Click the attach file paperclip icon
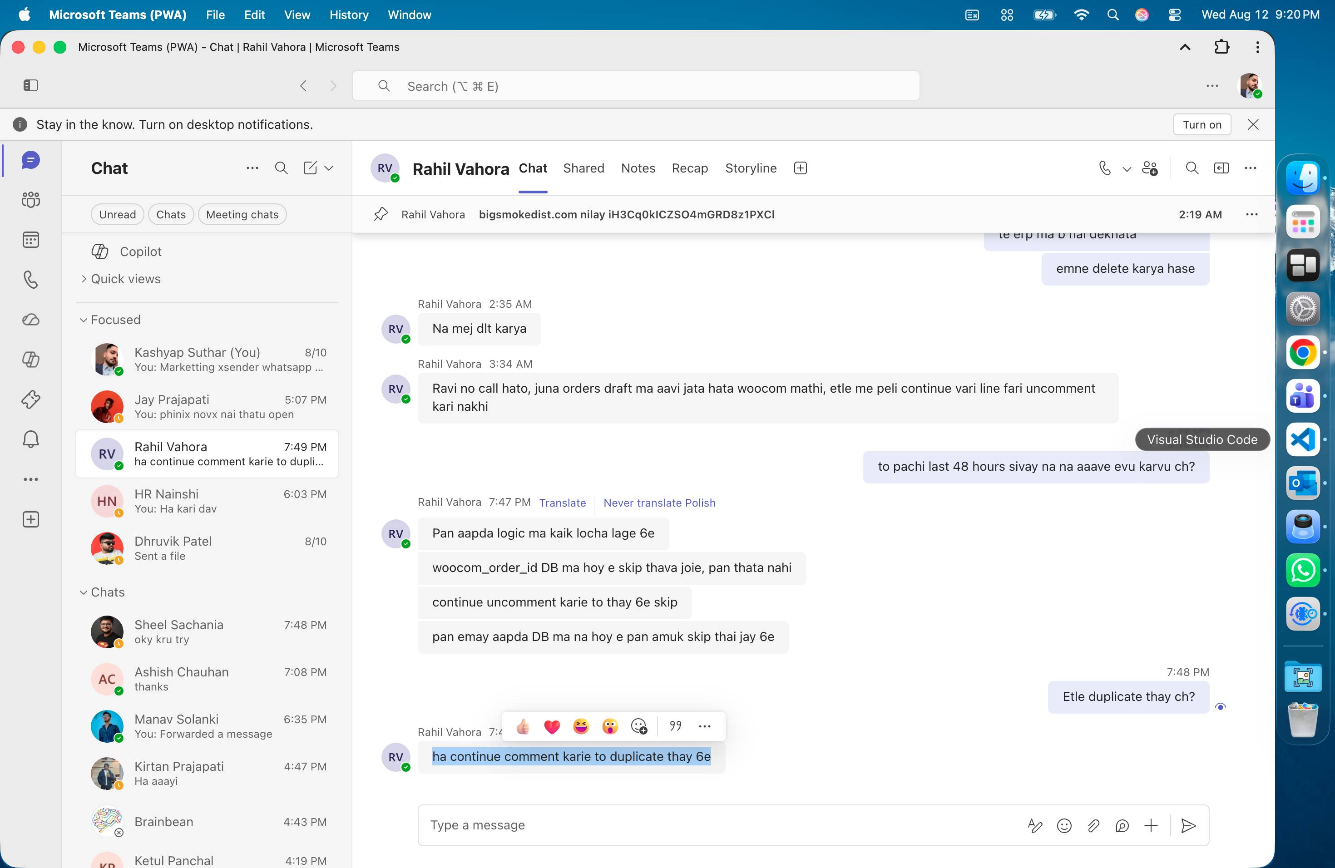 pyautogui.click(x=1093, y=825)
